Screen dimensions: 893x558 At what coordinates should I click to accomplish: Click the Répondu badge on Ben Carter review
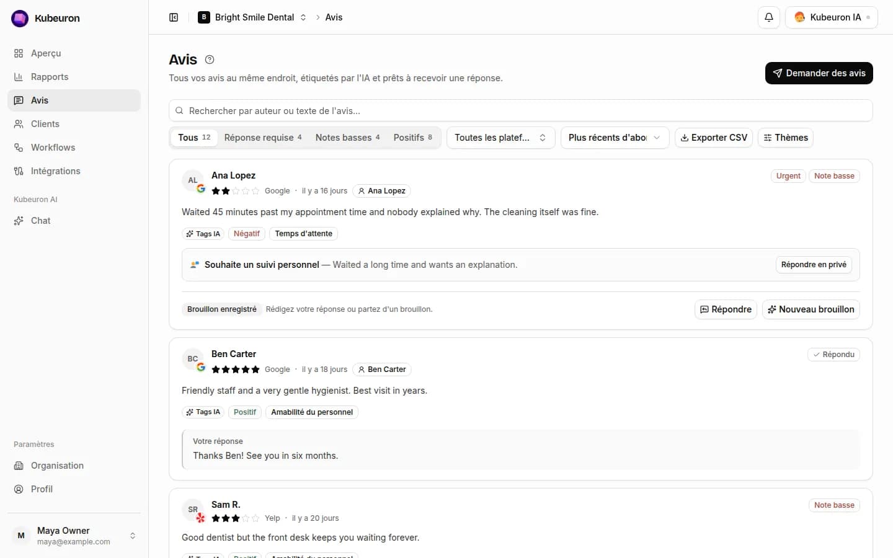pos(833,355)
